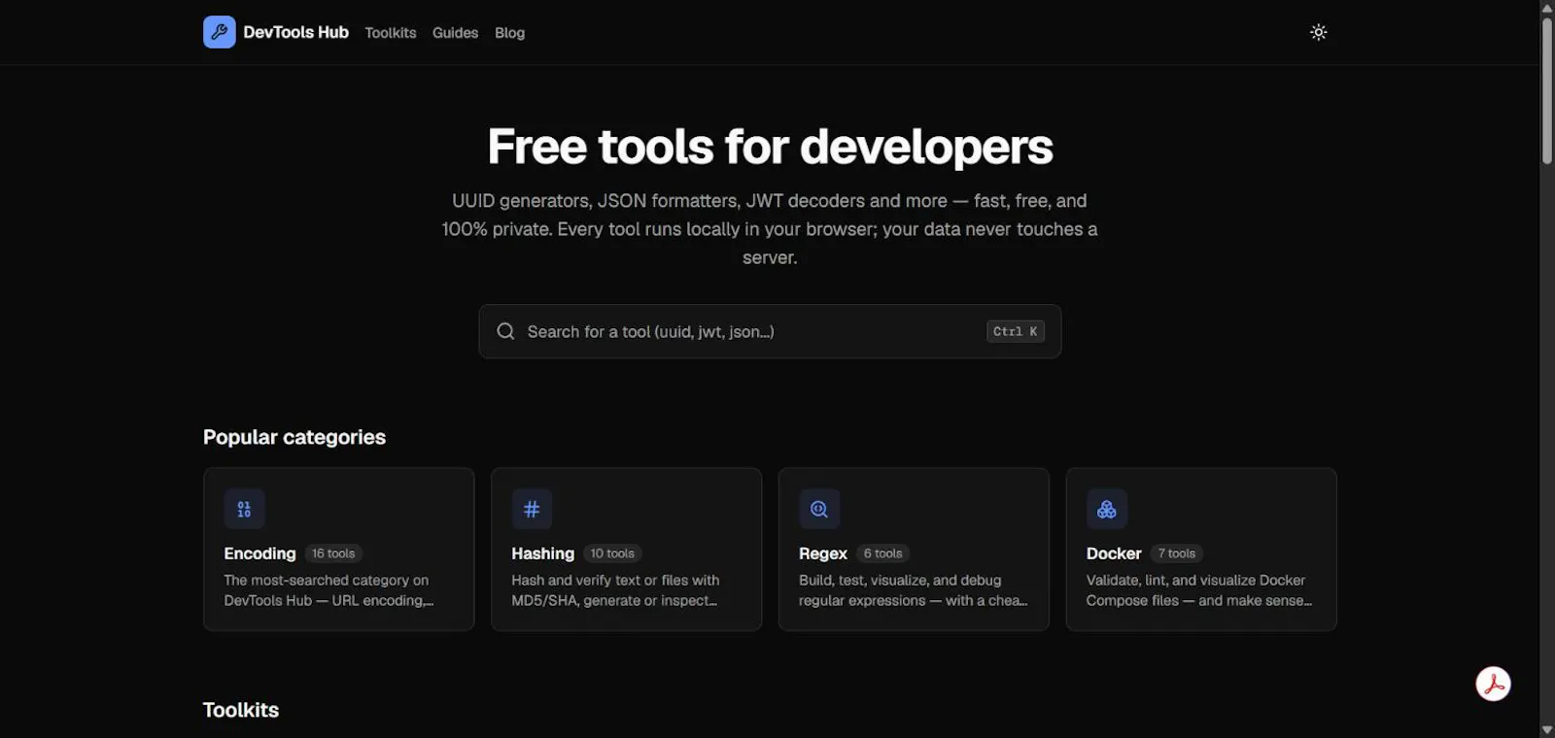This screenshot has width=1555, height=738.
Task: Click the 'Popular categories' heading
Action: 294,437
